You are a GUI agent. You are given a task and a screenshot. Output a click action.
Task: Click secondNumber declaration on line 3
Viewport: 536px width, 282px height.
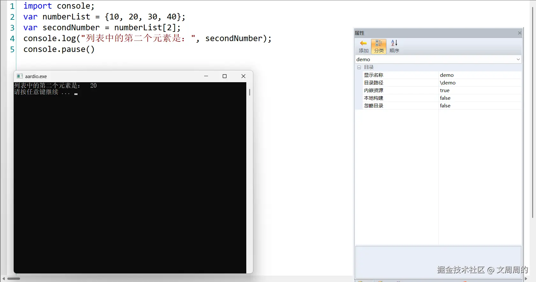[71, 28]
